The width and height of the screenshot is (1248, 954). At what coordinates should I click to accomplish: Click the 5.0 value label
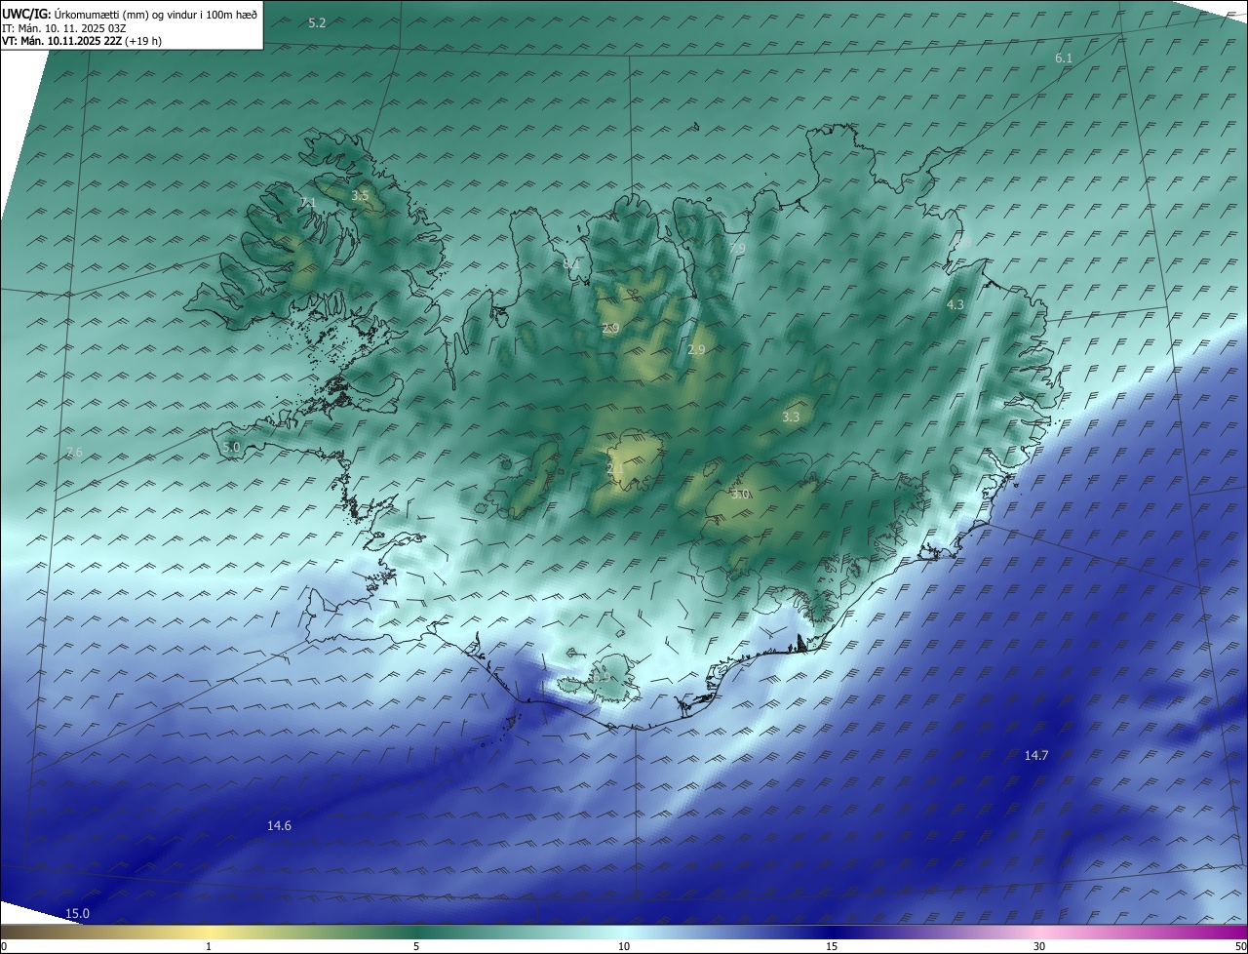pyautogui.click(x=231, y=448)
